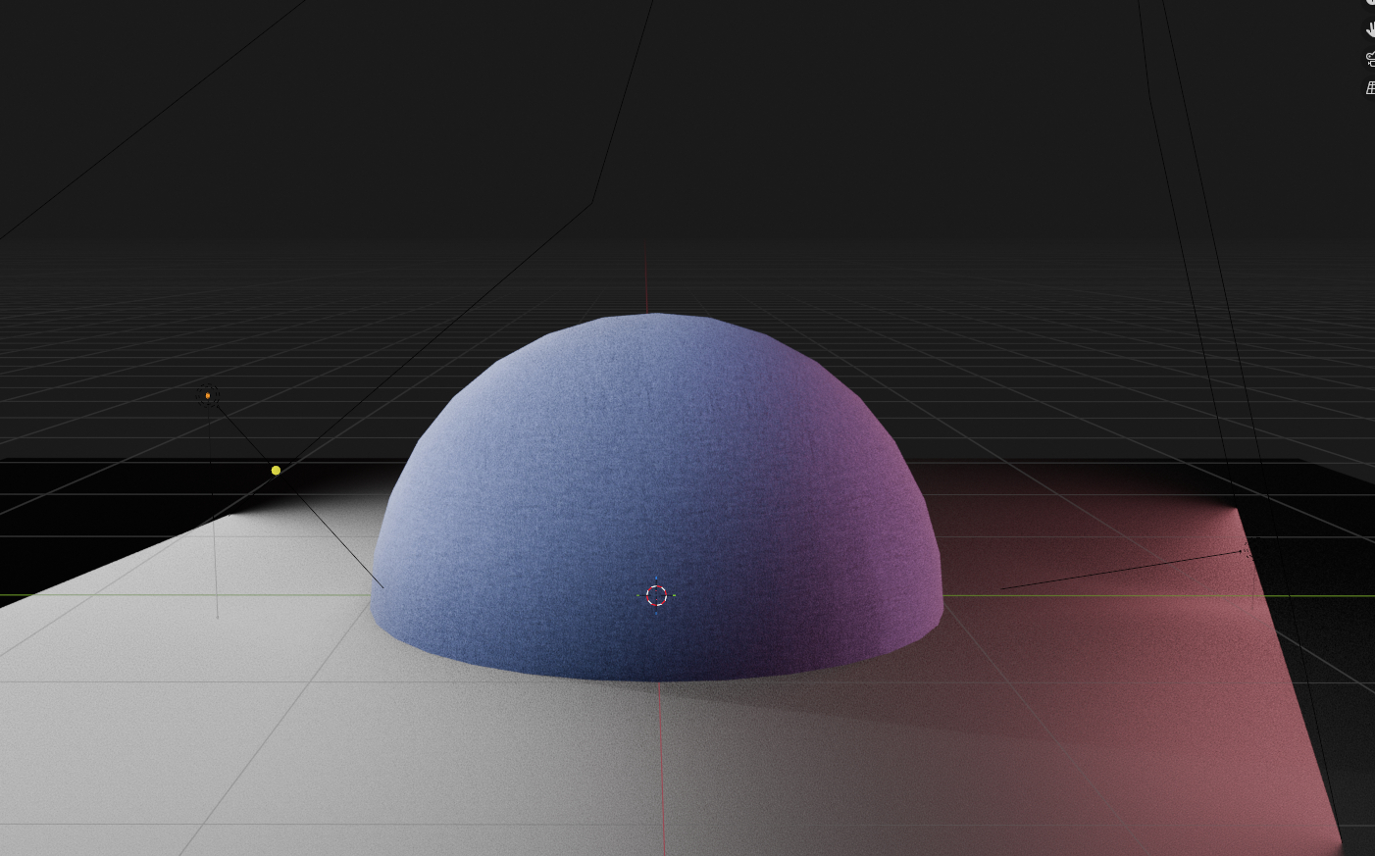Toggle the camera view icon
The height and width of the screenshot is (856, 1375).
1371,59
